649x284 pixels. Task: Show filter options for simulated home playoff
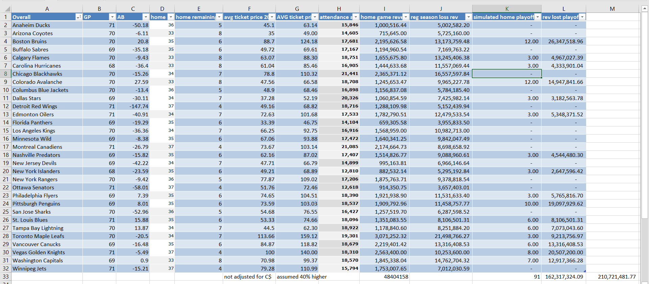(537, 17)
